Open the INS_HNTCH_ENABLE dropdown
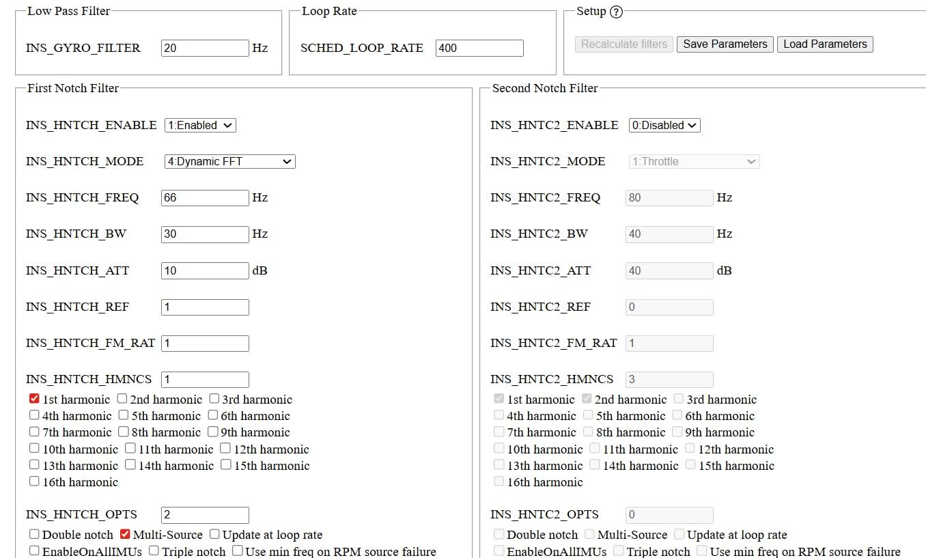Screen dimensions: 926x558 [x=200, y=125]
